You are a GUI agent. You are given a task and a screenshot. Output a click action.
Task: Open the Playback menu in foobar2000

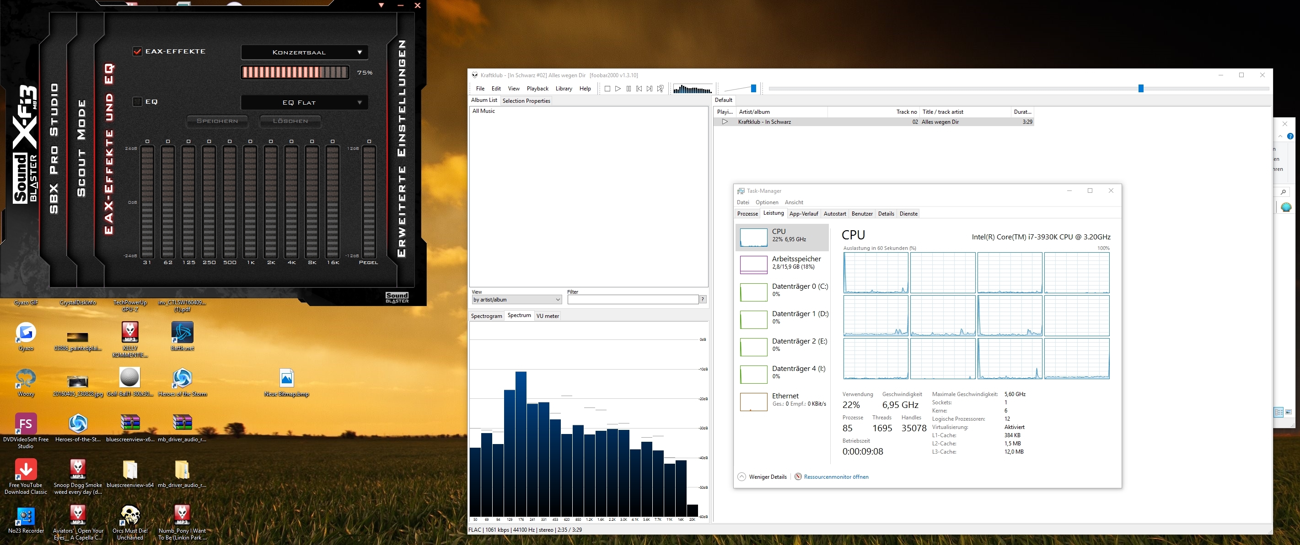[x=537, y=89]
